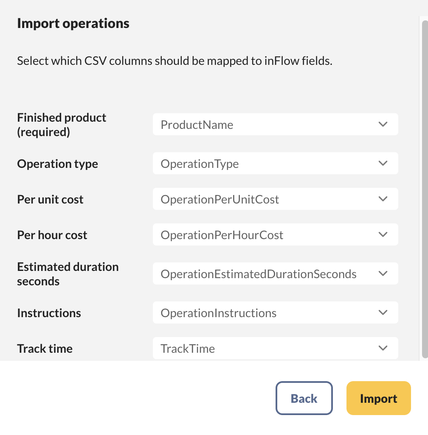Viewport: 428px width, 435px height.
Task: Open the Track time mapping dropdown
Action: point(275,348)
